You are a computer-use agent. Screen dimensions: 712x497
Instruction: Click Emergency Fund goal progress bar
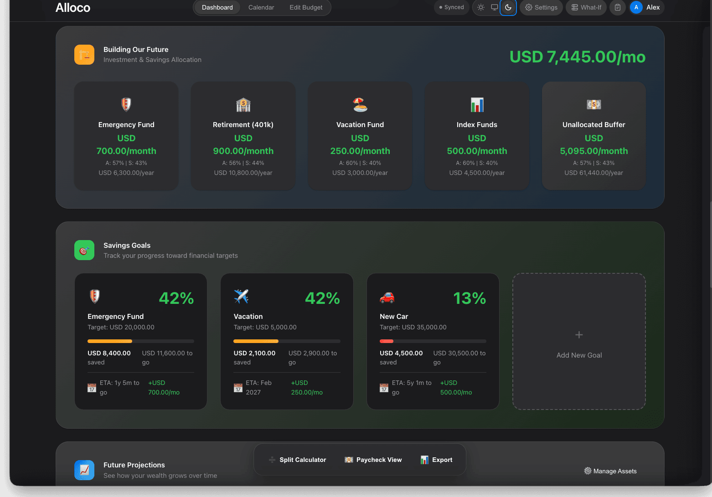tap(141, 341)
